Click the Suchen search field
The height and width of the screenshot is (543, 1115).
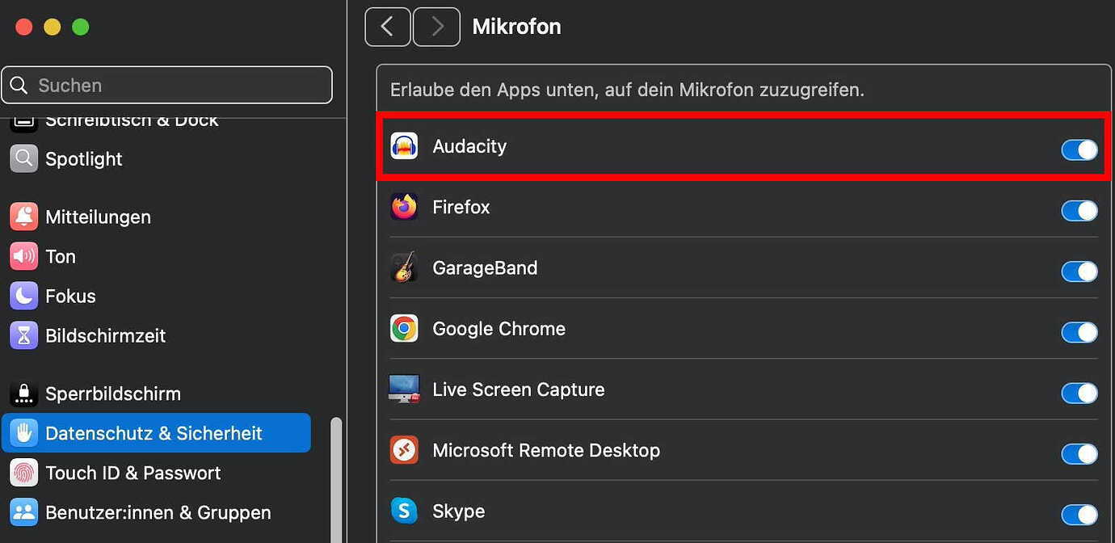point(167,85)
